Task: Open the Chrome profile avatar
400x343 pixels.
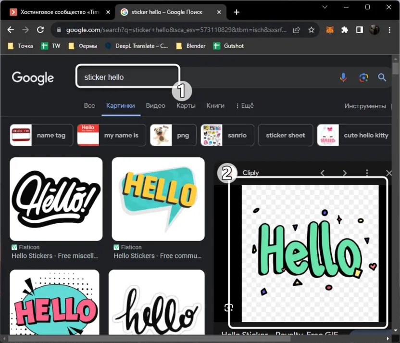Action: pos(375,30)
